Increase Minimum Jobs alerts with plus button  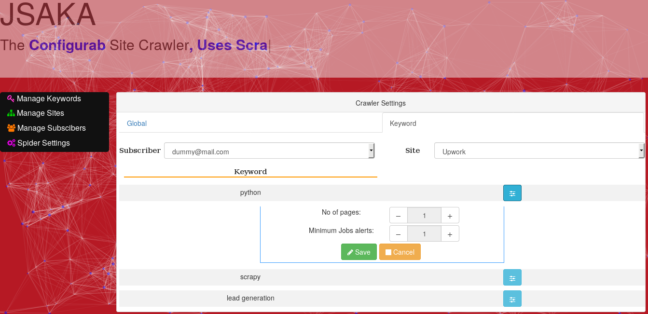pos(450,234)
